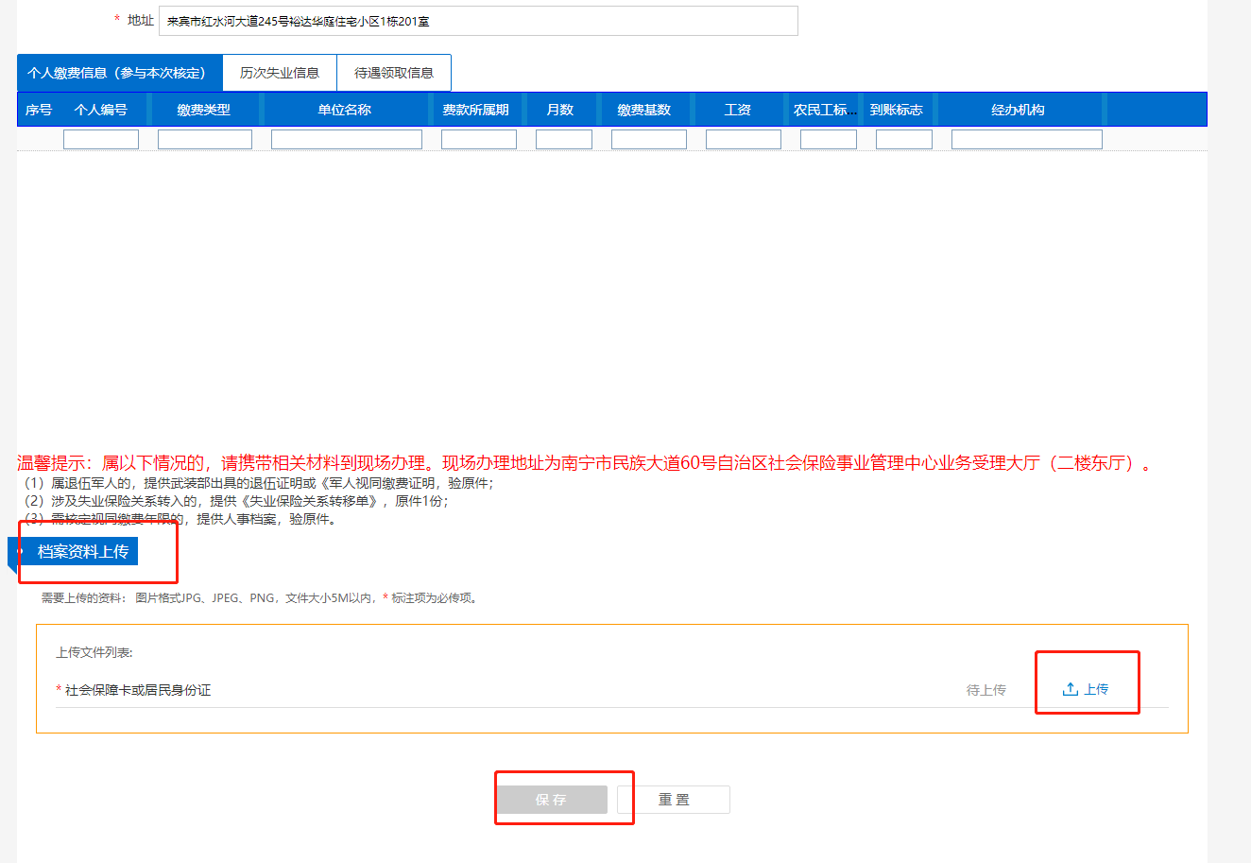Switch to the 历次失业信息 tab
The width and height of the screenshot is (1251, 863).
280,73
